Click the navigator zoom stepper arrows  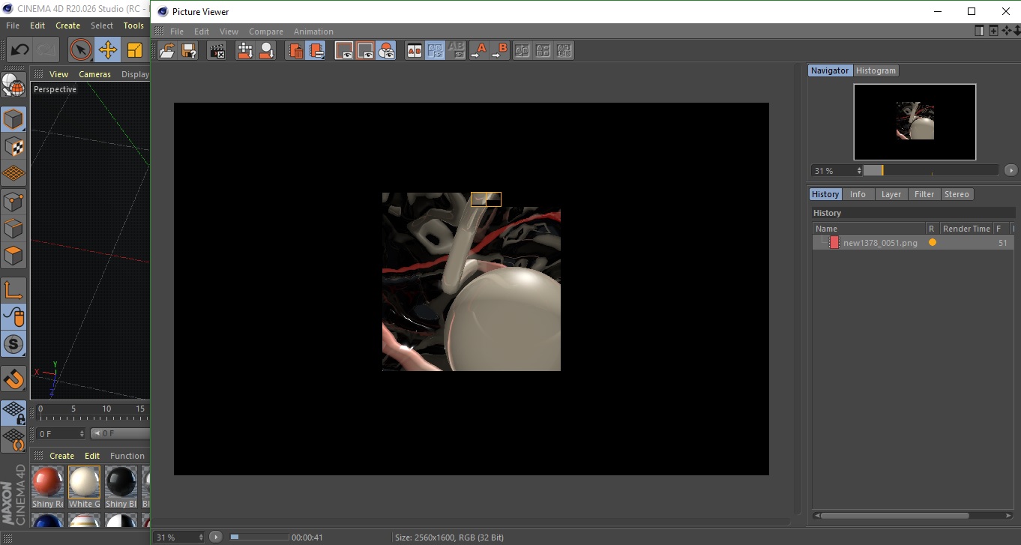[x=859, y=171]
